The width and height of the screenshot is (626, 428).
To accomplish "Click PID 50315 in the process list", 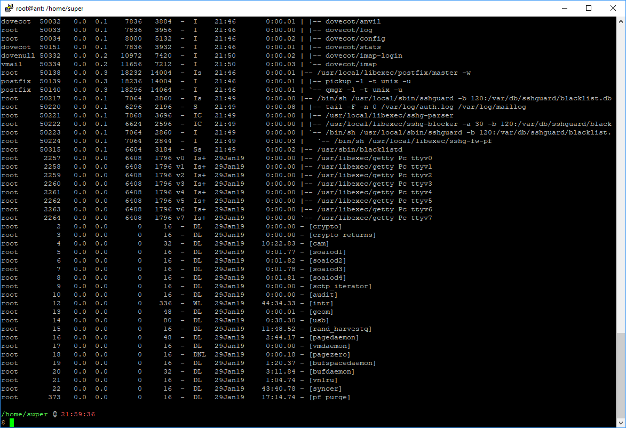I will pos(50,149).
